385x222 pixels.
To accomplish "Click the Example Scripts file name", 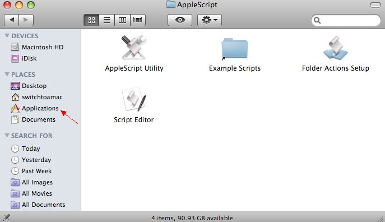I will pos(235,68).
